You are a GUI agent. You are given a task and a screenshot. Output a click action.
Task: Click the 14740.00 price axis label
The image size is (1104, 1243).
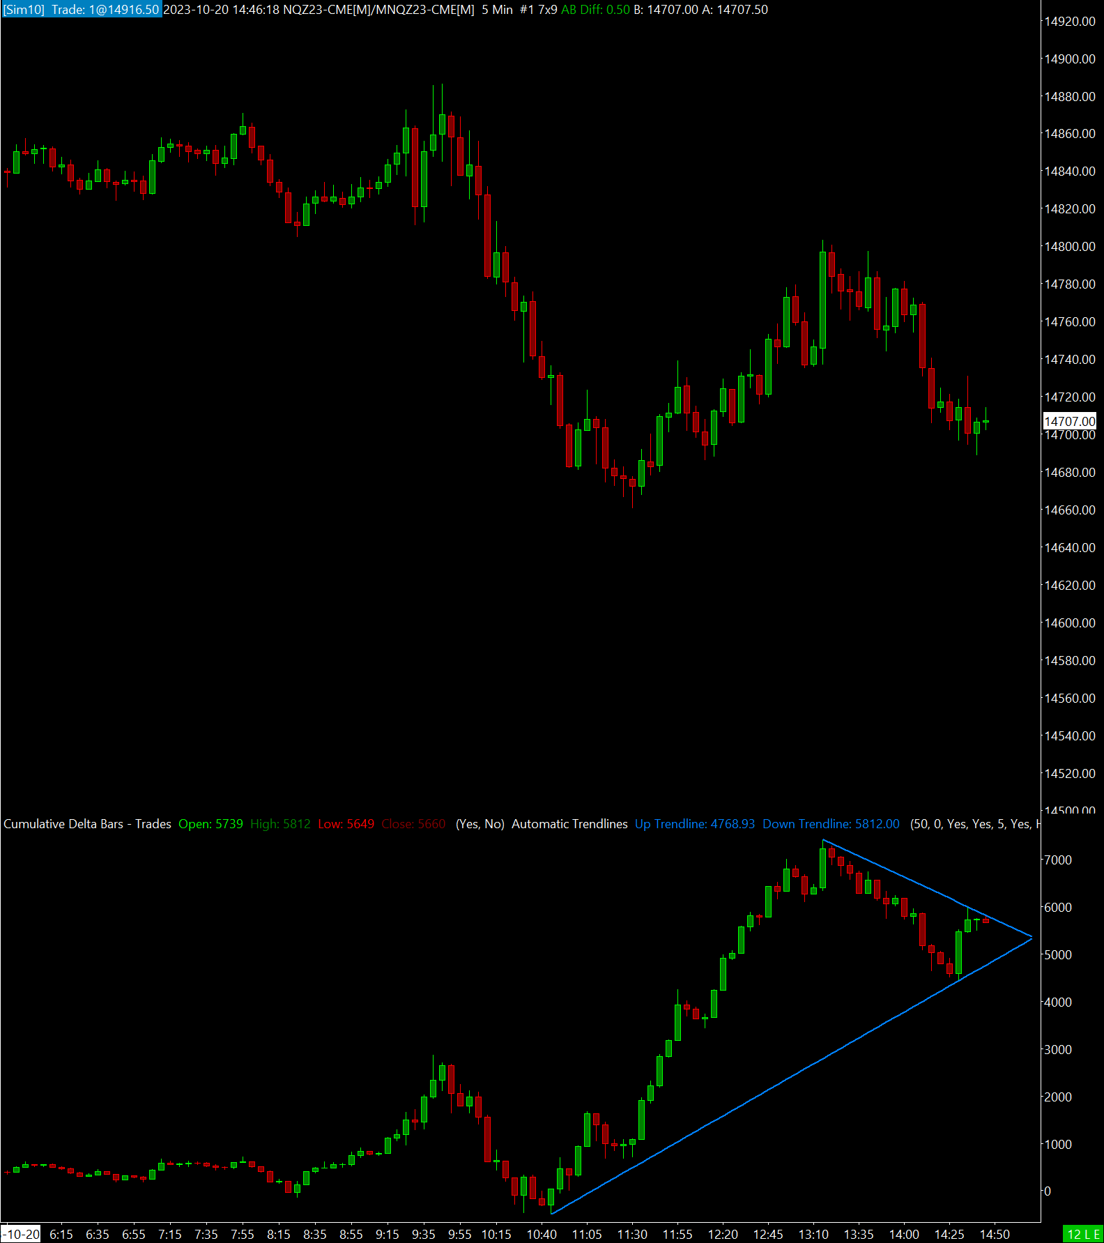point(1070,360)
